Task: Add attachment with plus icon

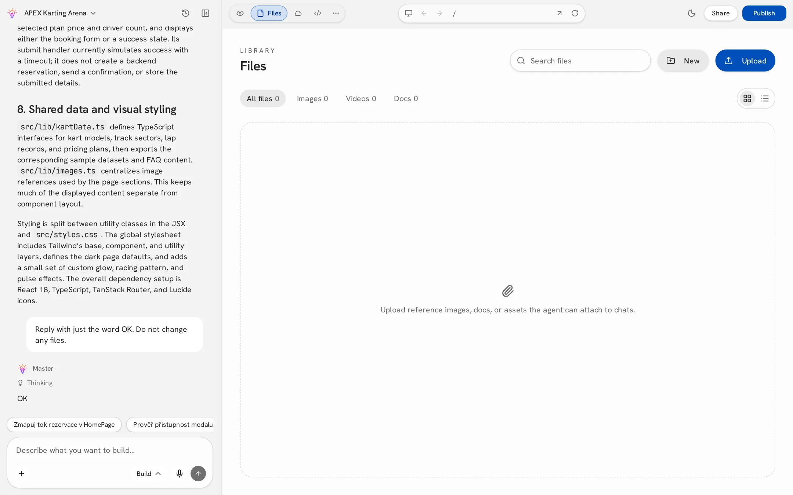Action: pos(22,473)
